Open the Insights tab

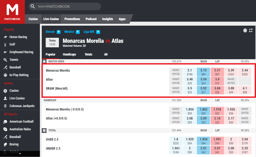pyautogui.click(x=108, y=19)
